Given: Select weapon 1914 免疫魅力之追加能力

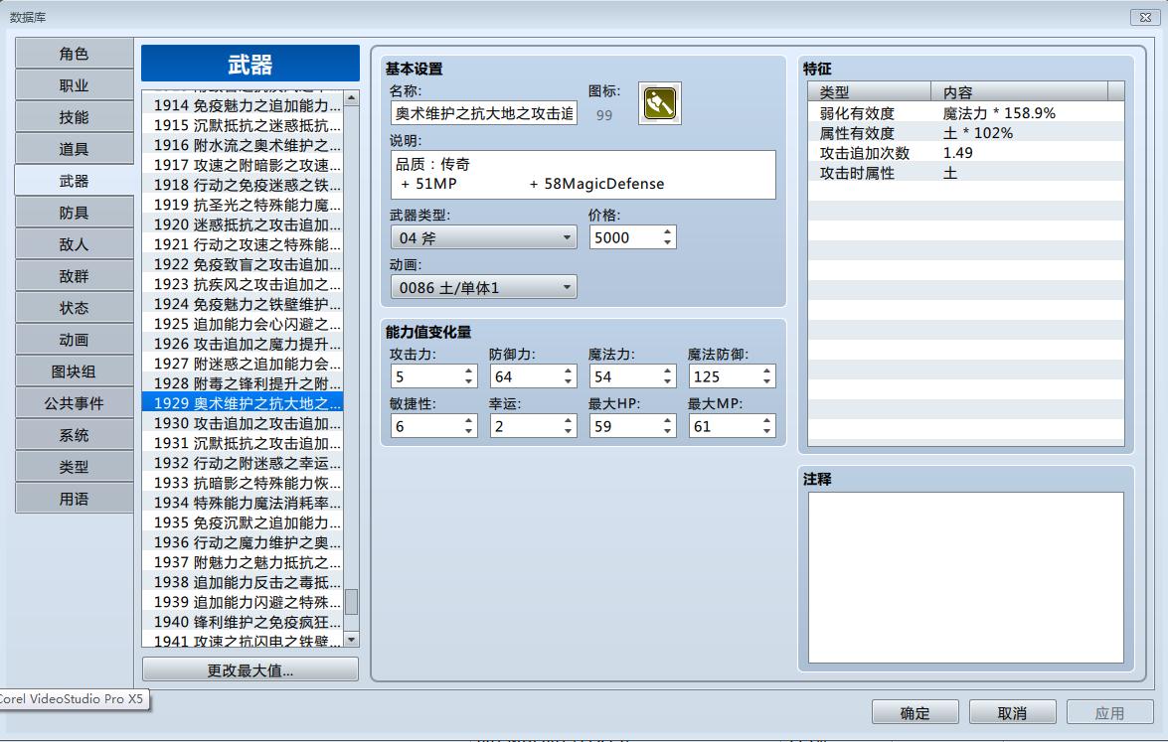Looking at the screenshot, I should point(243,105).
